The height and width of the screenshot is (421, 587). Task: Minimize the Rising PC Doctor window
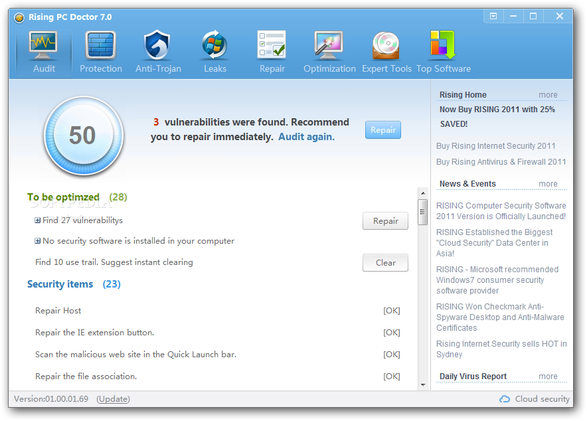513,16
